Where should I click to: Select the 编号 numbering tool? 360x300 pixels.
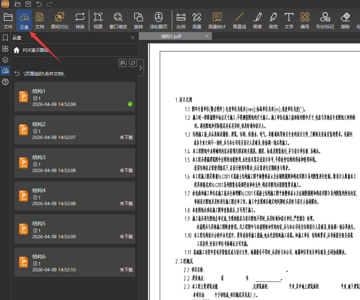click(x=305, y=20)
